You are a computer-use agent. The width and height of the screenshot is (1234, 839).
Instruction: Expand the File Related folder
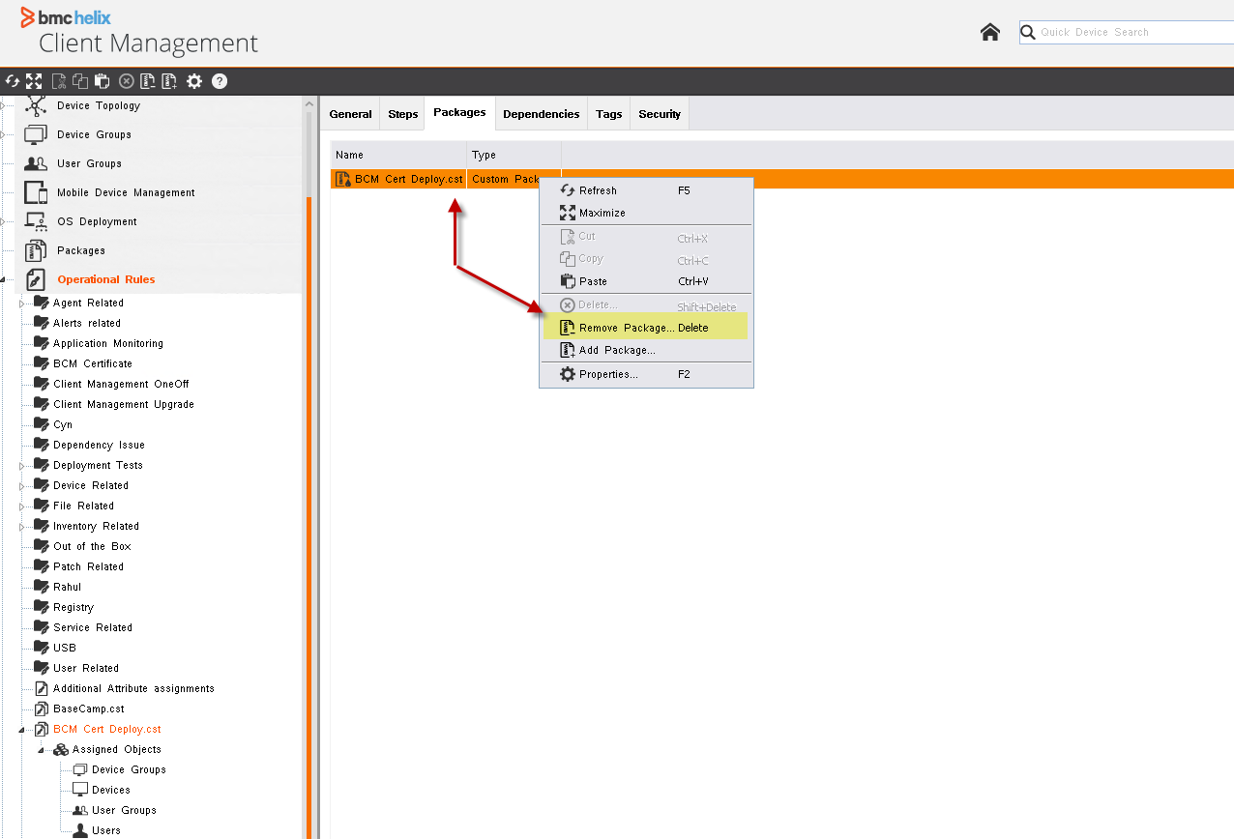21,506
